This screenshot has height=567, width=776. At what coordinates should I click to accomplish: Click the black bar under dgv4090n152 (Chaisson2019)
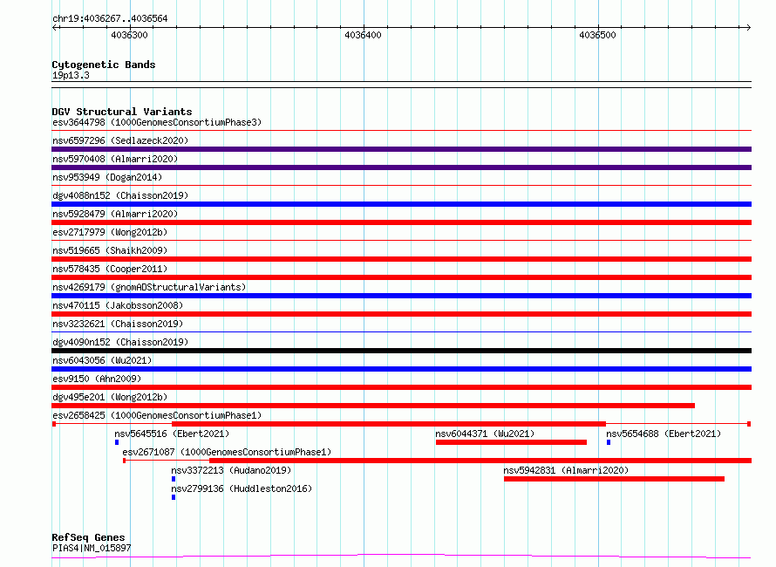(401, 351)
